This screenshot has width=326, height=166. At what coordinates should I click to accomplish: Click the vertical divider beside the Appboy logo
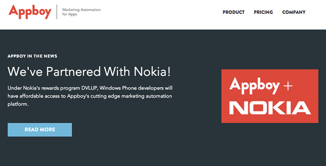pos(57,12)
